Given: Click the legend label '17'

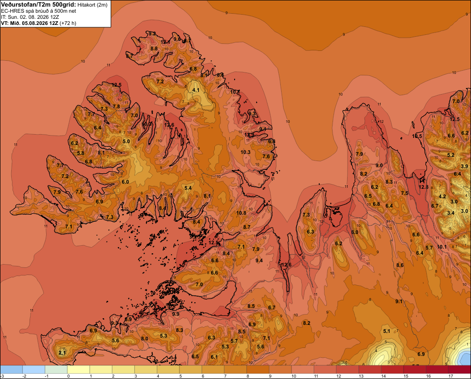Looking at the screenshot, I should click(451, 376).
